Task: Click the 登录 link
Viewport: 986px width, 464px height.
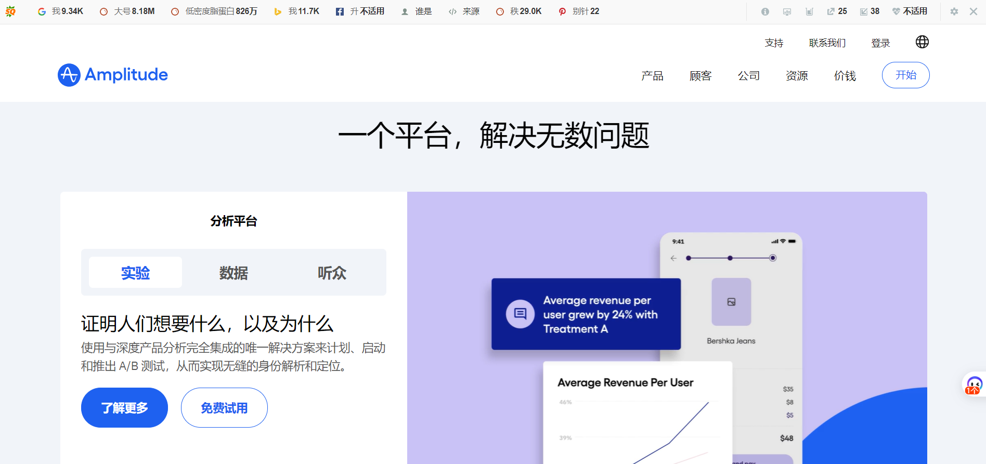Action: pos(880,43)
